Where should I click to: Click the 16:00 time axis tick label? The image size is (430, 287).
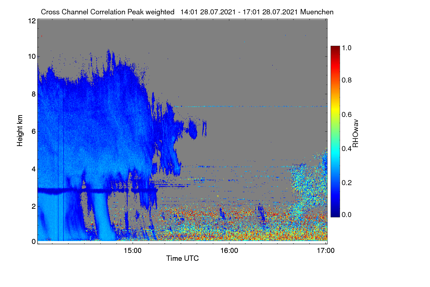(x=229, y=251)
